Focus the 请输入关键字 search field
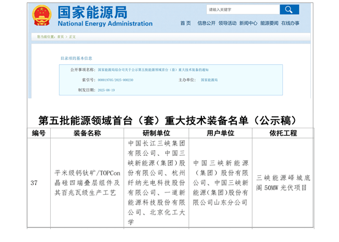Image resolution: width=339 pixels, height=242 pixels. 243,10
